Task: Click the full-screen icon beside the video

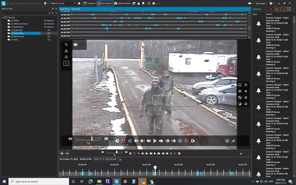Action: pyautogui.click(x=240, y=85)
